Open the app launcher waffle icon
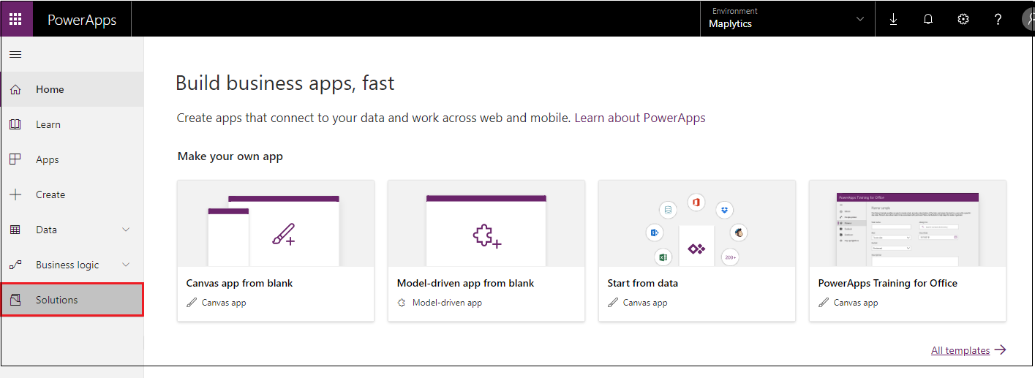1035x378 pixels. click(15, 19)
